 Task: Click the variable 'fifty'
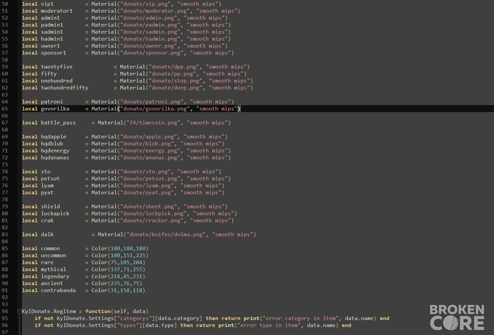click(49, 74)
